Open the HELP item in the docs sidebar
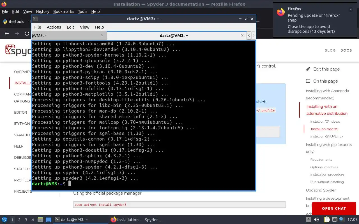This screenshot has height=224, width=359. [19, 146]
